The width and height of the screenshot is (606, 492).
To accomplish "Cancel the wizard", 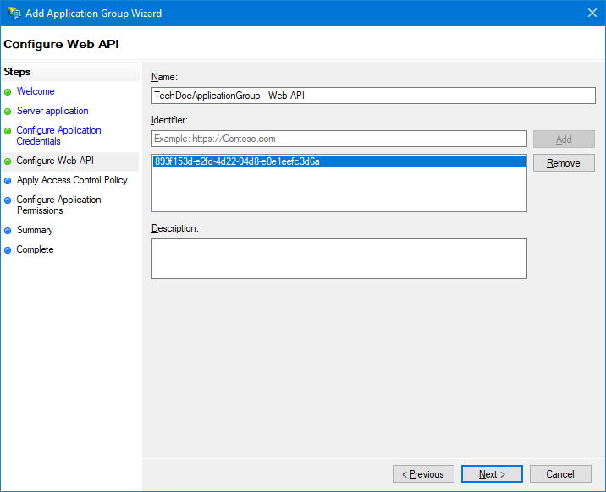I will coord(560,474).
